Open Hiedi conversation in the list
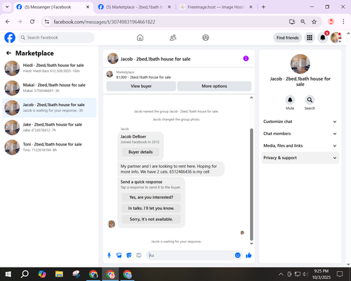The image size is (351, 281). coord(49,68)
